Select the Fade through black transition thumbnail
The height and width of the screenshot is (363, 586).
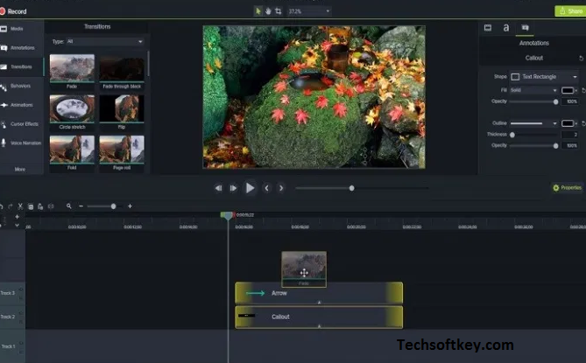(122, 68)
